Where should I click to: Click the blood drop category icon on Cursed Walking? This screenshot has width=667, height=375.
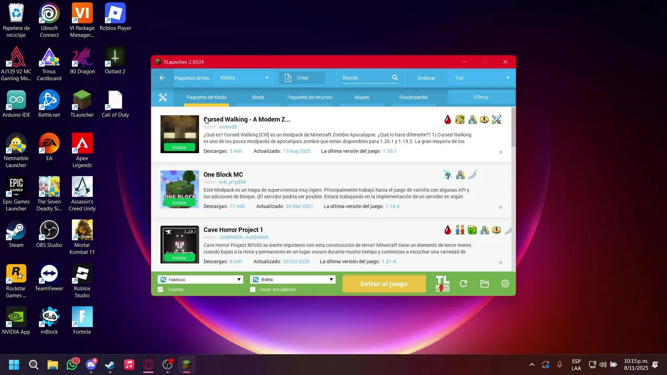pyautogui.click(x=448, y=120)
